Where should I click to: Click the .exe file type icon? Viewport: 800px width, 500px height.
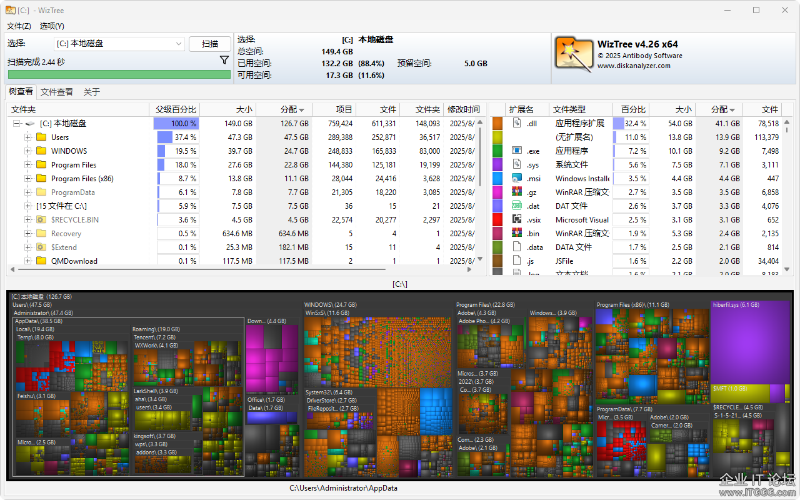[x=517, y=151]
